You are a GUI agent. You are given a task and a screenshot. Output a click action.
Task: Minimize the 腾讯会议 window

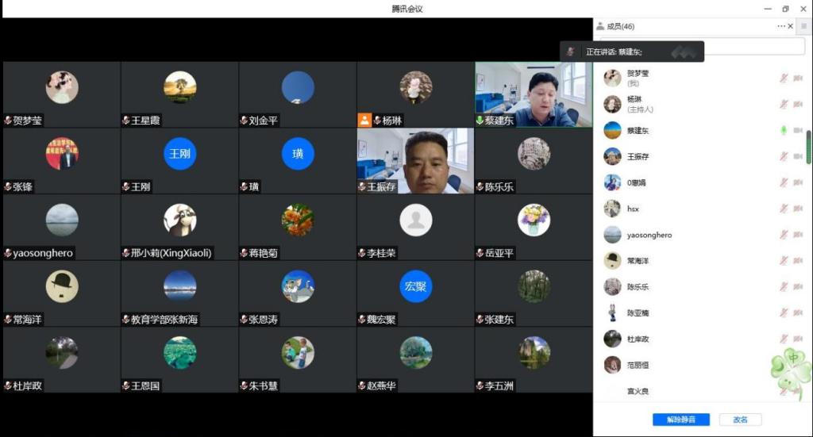click(x=768, y=9)
